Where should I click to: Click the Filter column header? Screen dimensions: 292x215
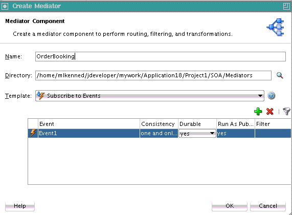coord(273,124)
